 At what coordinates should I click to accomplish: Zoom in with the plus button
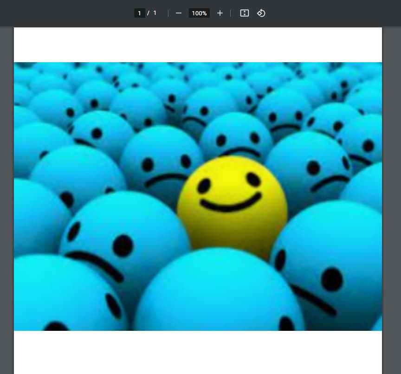click(x=220, y=13)
